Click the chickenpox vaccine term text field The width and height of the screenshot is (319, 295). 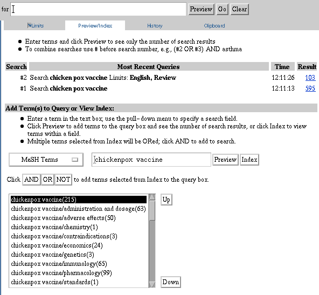pyautogui.click(x=151, y=160)
